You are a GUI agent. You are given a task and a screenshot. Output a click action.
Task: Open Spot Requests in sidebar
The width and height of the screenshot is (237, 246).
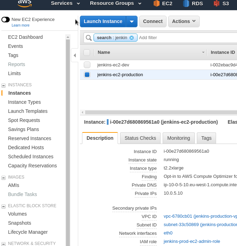(24, 120)
